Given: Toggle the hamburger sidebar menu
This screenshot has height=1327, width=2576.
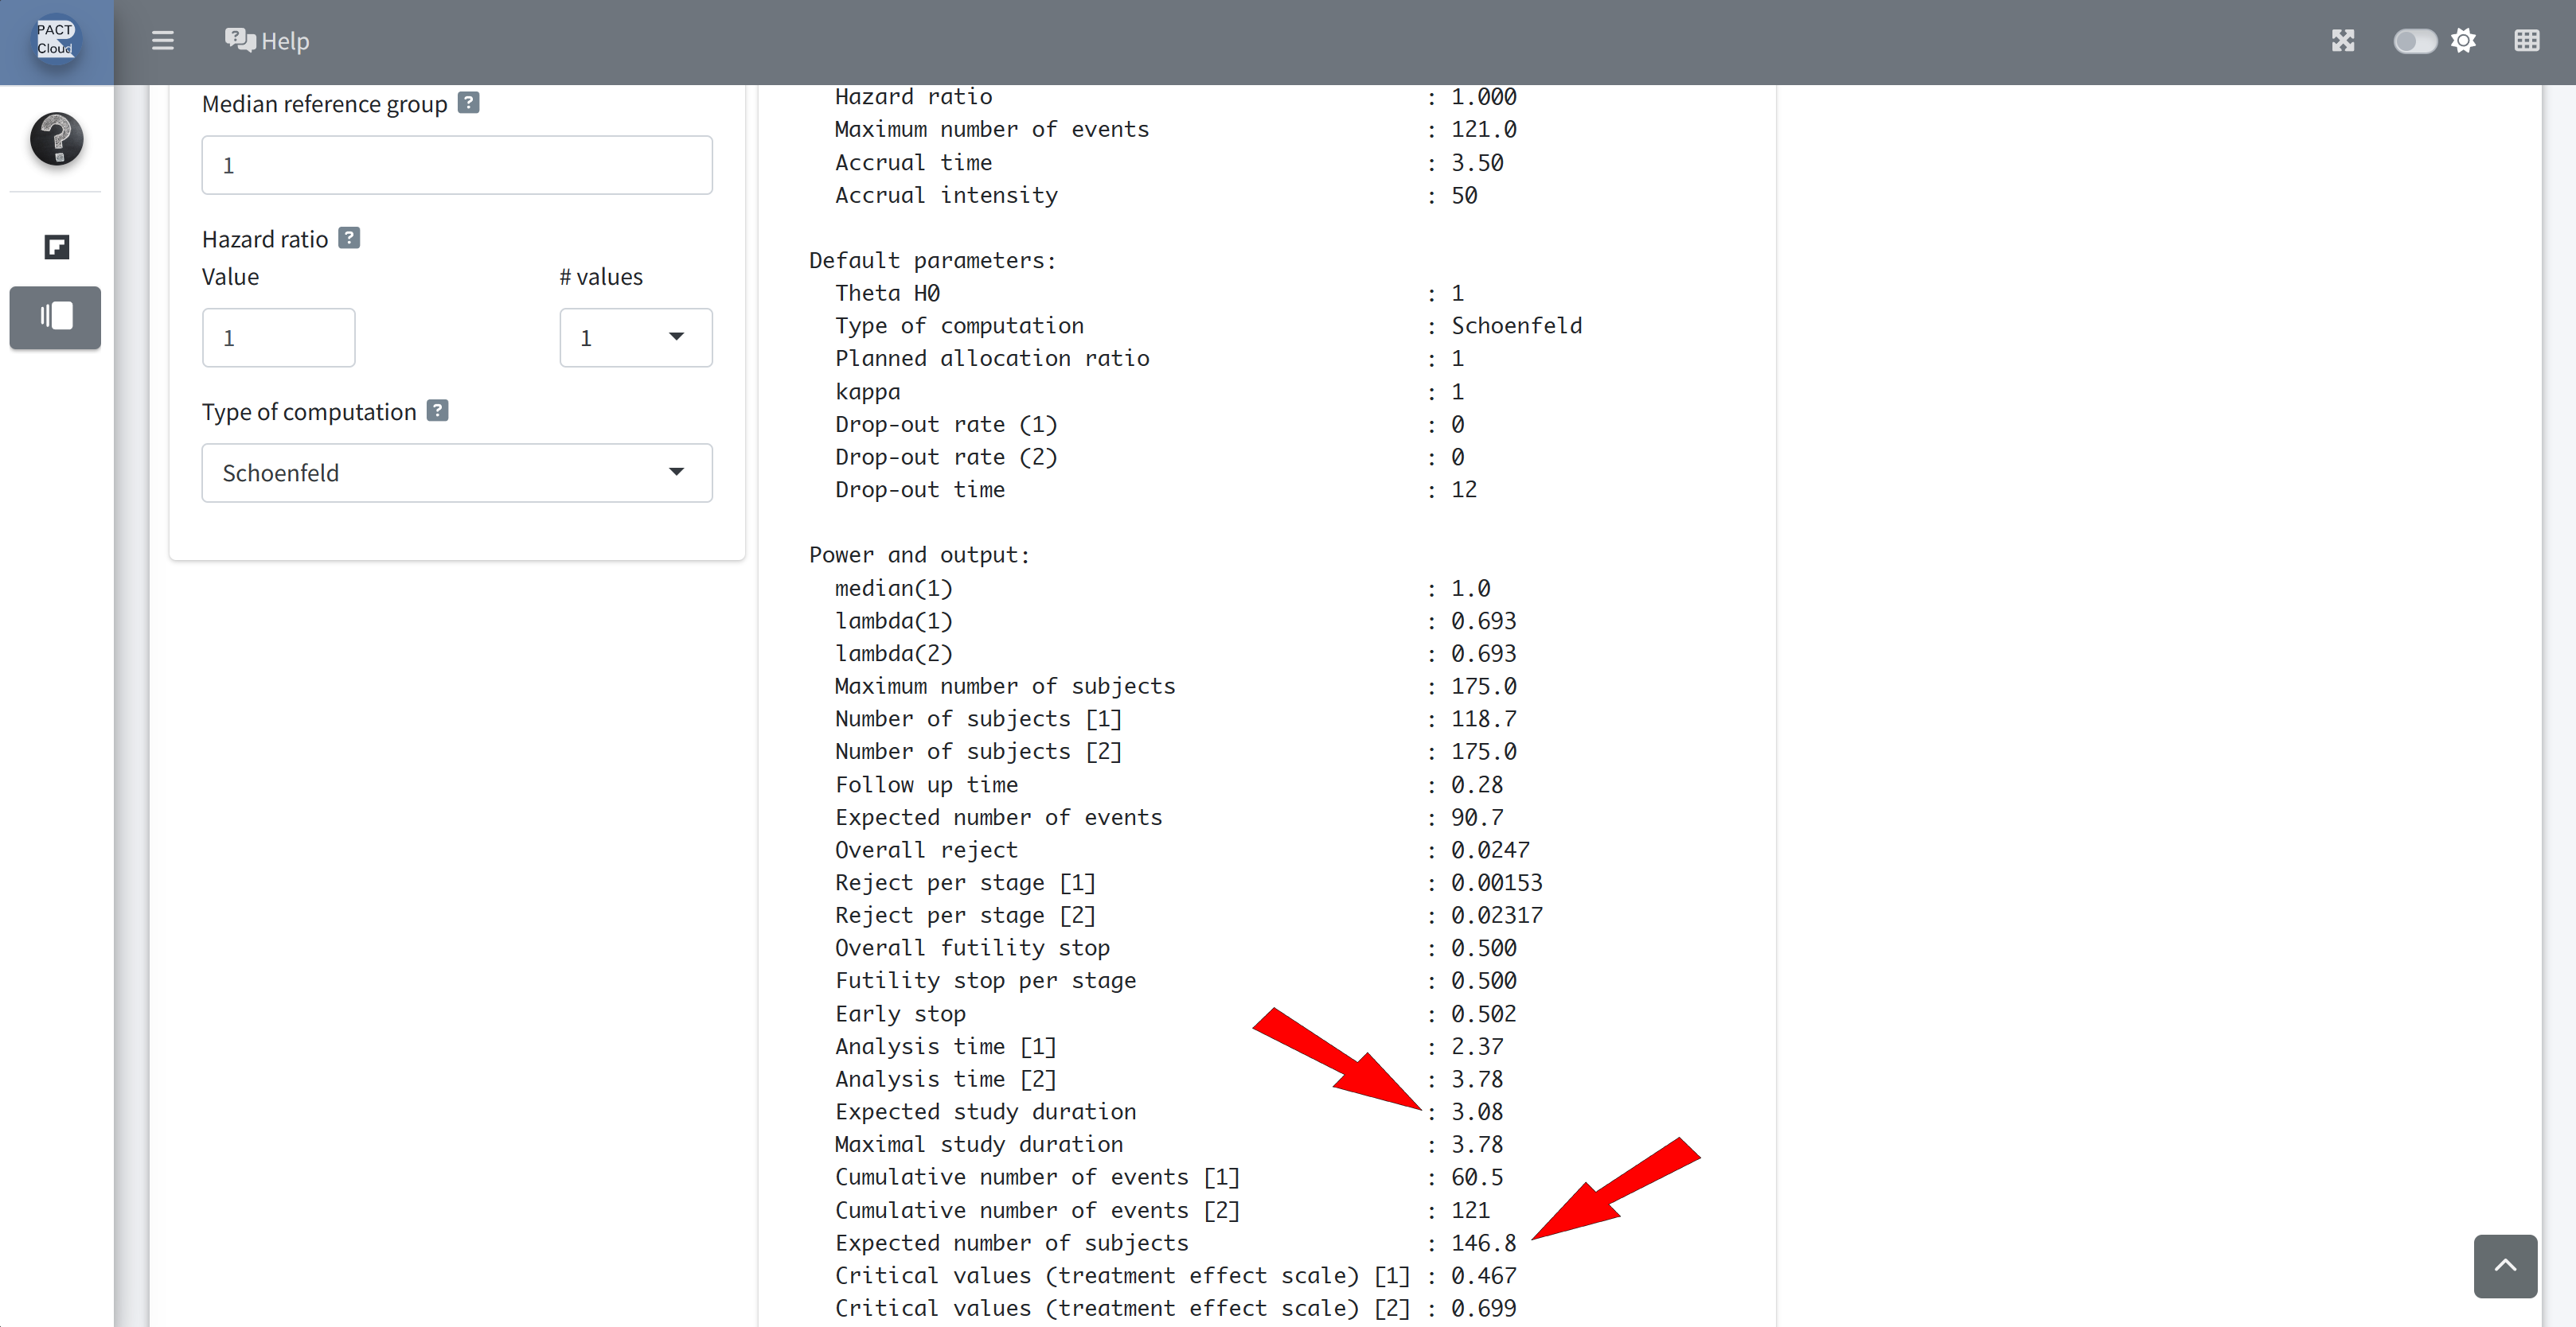Looking at the screenshot, I should click(162, 41).
